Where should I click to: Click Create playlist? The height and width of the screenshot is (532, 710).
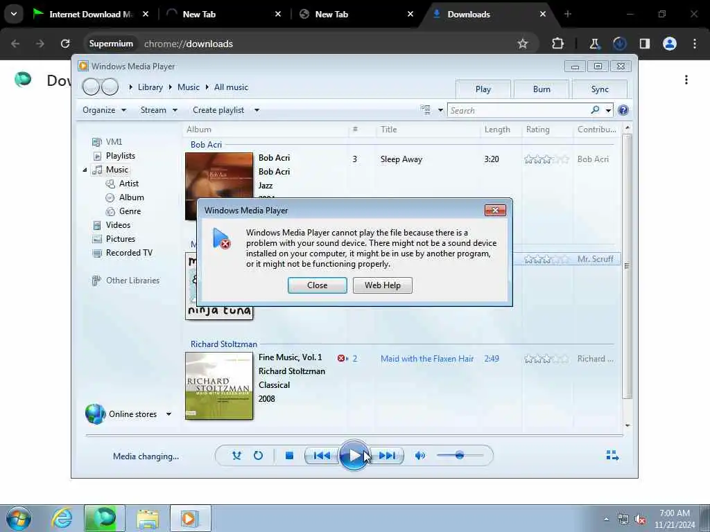point(218,110)
